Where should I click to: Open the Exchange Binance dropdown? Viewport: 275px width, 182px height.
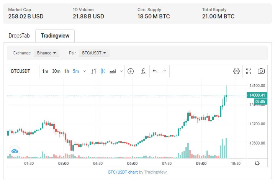coord(46,53)
